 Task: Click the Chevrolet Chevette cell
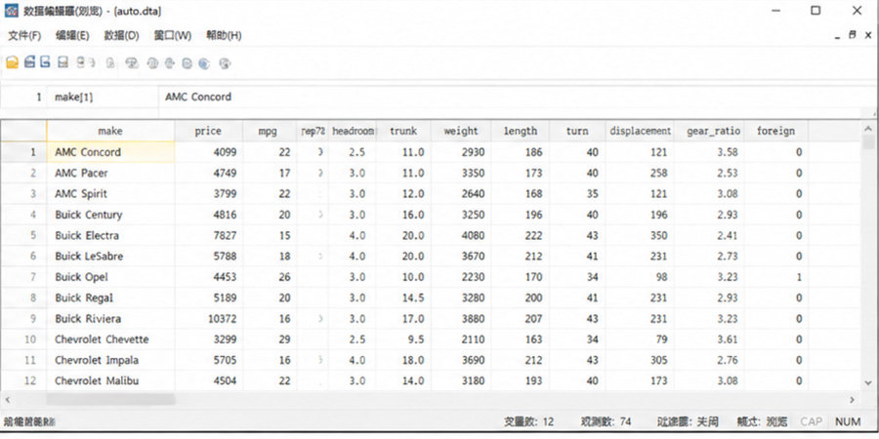pos(110,339)
